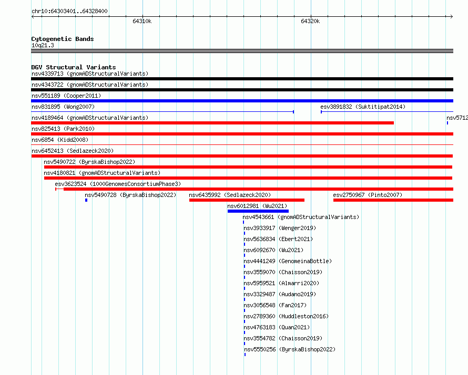Screen dimensions: 468x375
Task: Click nsv6435992 (Sedlazeck2020) label
Action: click(x=230, y=195)
